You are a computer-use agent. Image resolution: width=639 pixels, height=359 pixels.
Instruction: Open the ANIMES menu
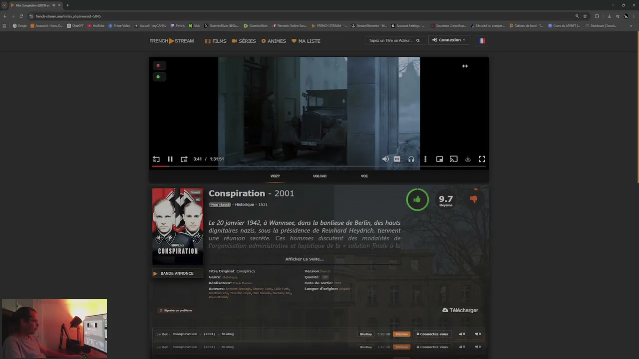pyautogui.click(x=274, y=41)
